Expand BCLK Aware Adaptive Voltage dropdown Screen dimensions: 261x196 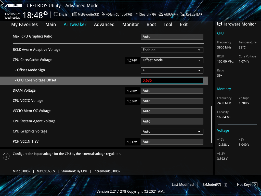172,50
